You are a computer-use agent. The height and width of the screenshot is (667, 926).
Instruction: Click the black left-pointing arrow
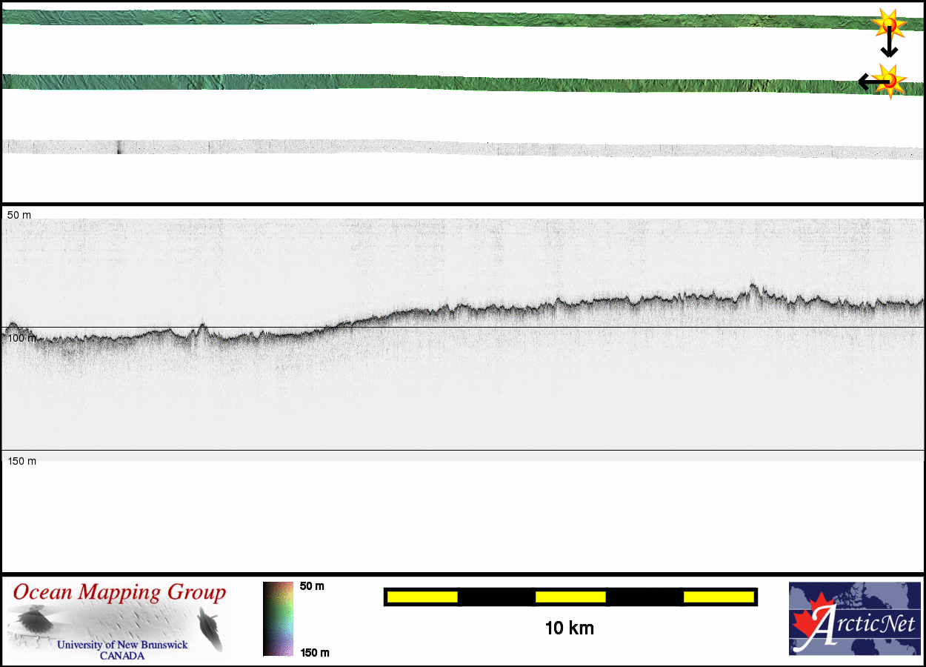click(x=868, y=82)
